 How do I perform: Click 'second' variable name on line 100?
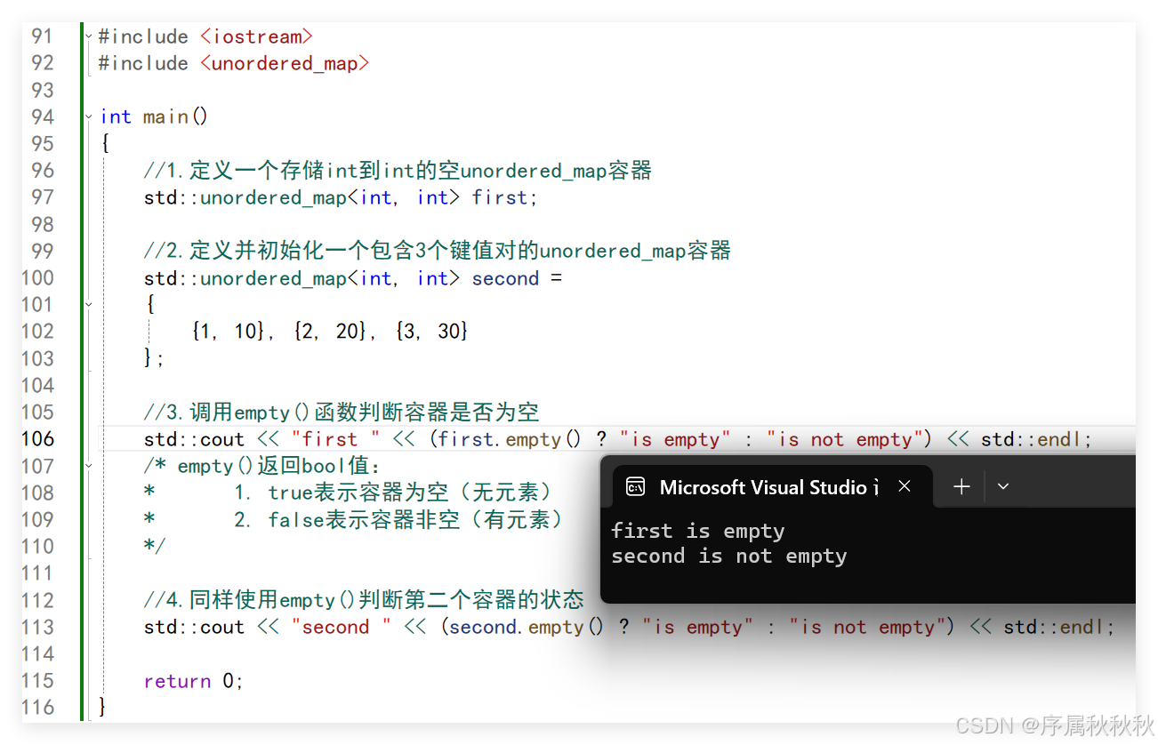pos(505,278)
